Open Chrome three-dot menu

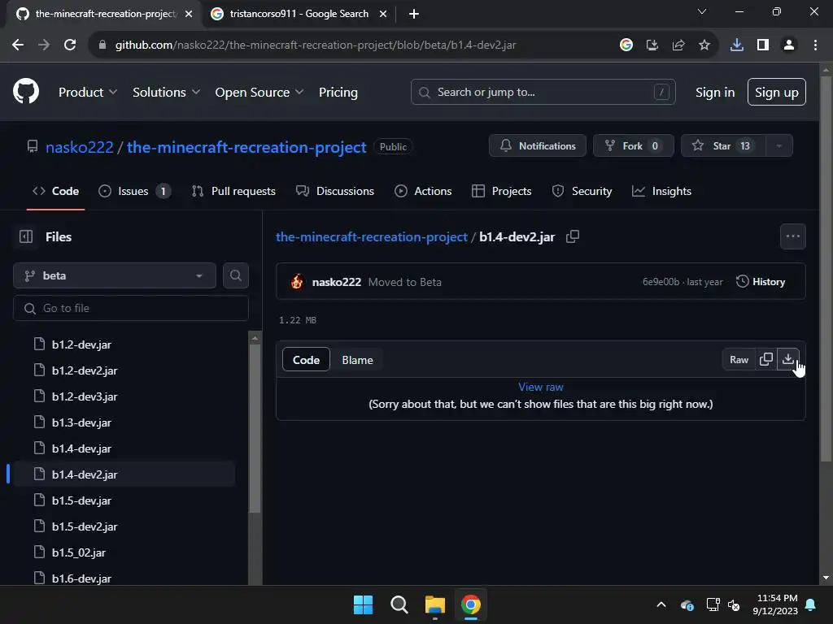[x=815, y=45]
